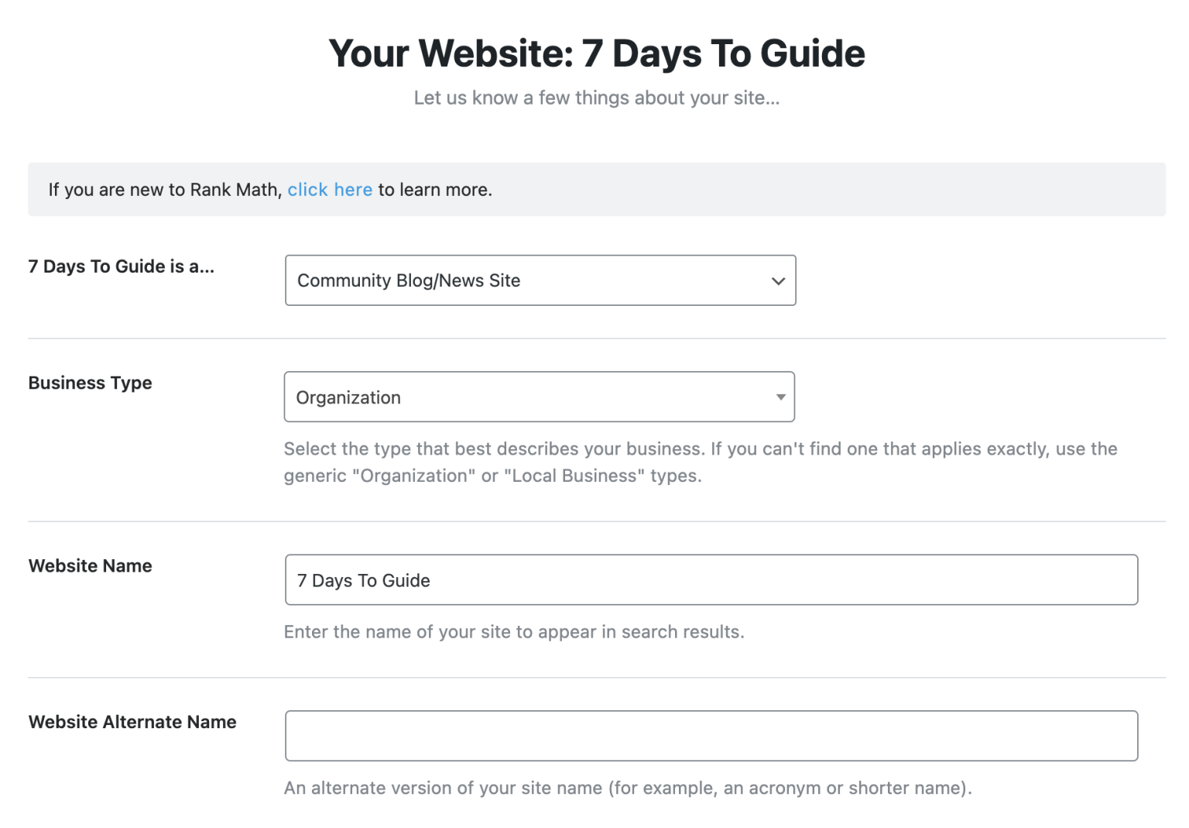Click the 'Let us know a few things' subtitle

coord(596,98)
